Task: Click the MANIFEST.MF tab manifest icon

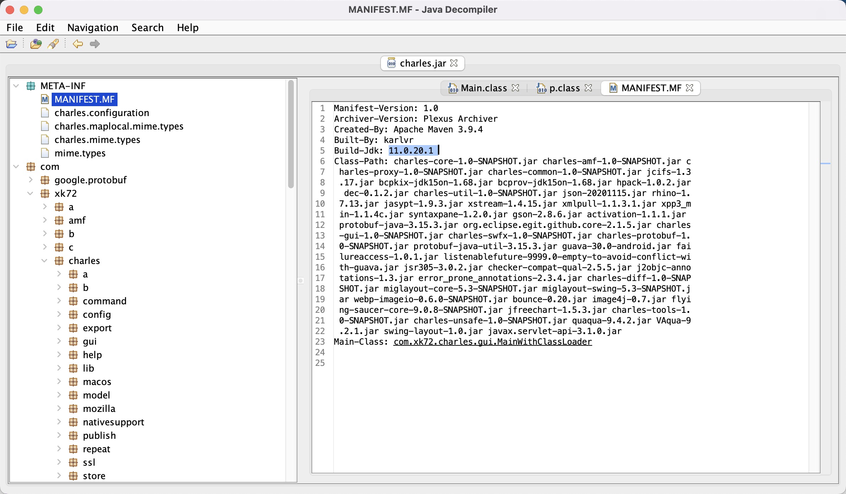Action: coord(613,88)
